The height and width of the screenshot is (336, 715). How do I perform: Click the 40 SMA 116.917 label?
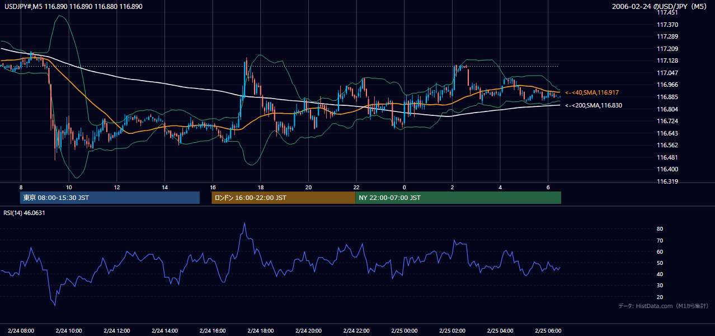592,92
